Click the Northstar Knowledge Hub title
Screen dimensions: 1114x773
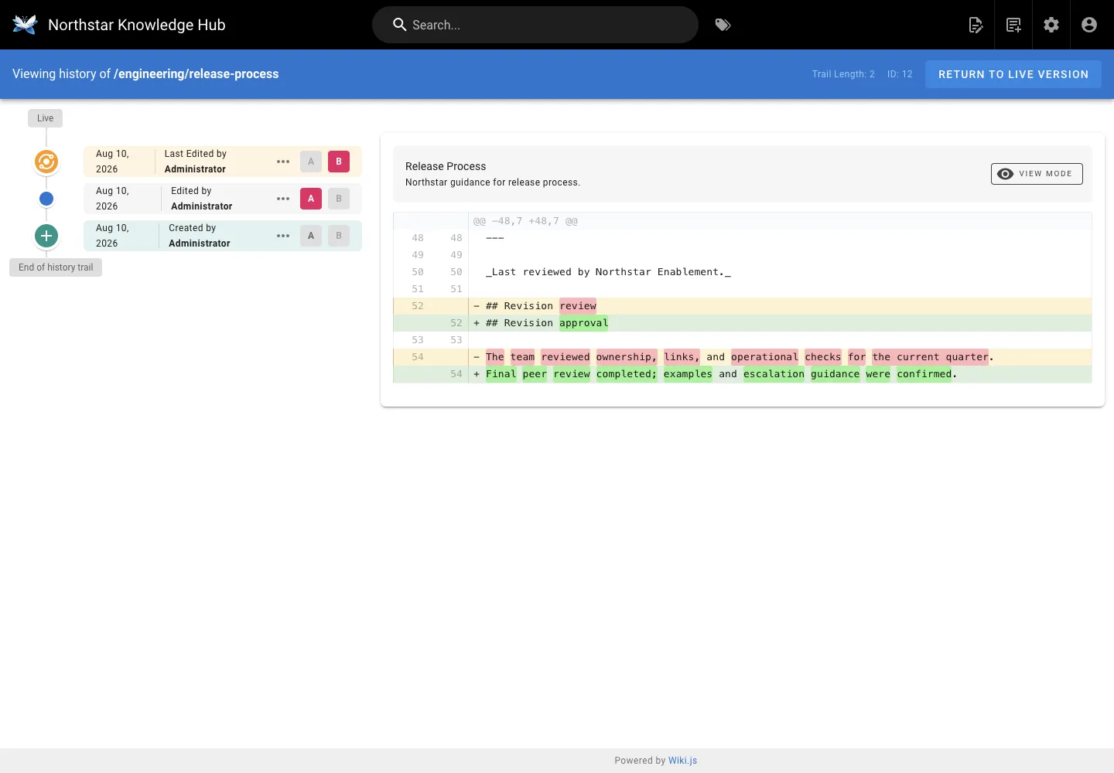[x=137, y=25]
